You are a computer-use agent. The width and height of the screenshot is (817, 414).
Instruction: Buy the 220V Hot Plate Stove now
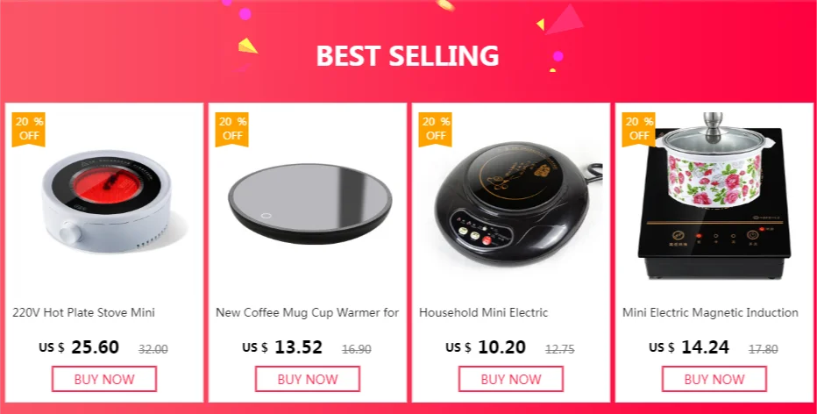[104, 379]
